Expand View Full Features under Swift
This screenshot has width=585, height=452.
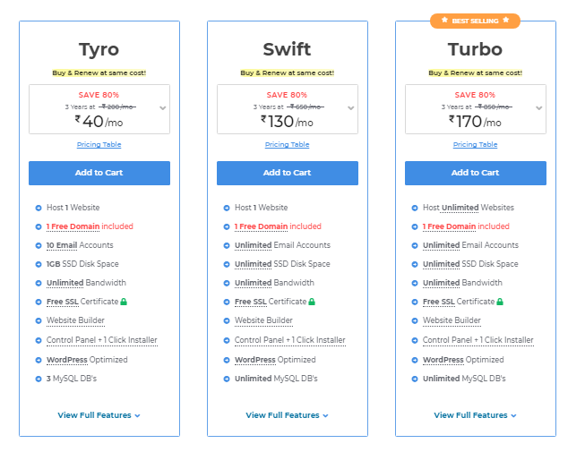pyautogui.click(x=287, y=415)
